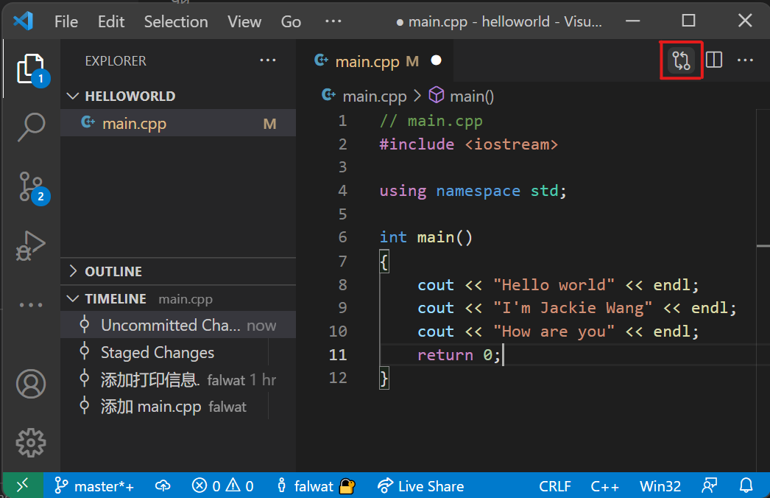This screenshot has width=770, height=498.
Task: Click the Open Changes icon in editor toolbar
Action: 682,60
